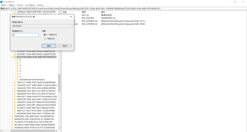Select the decimal (十進位) base radio button
247x132 pixels.
click(45, 39)
